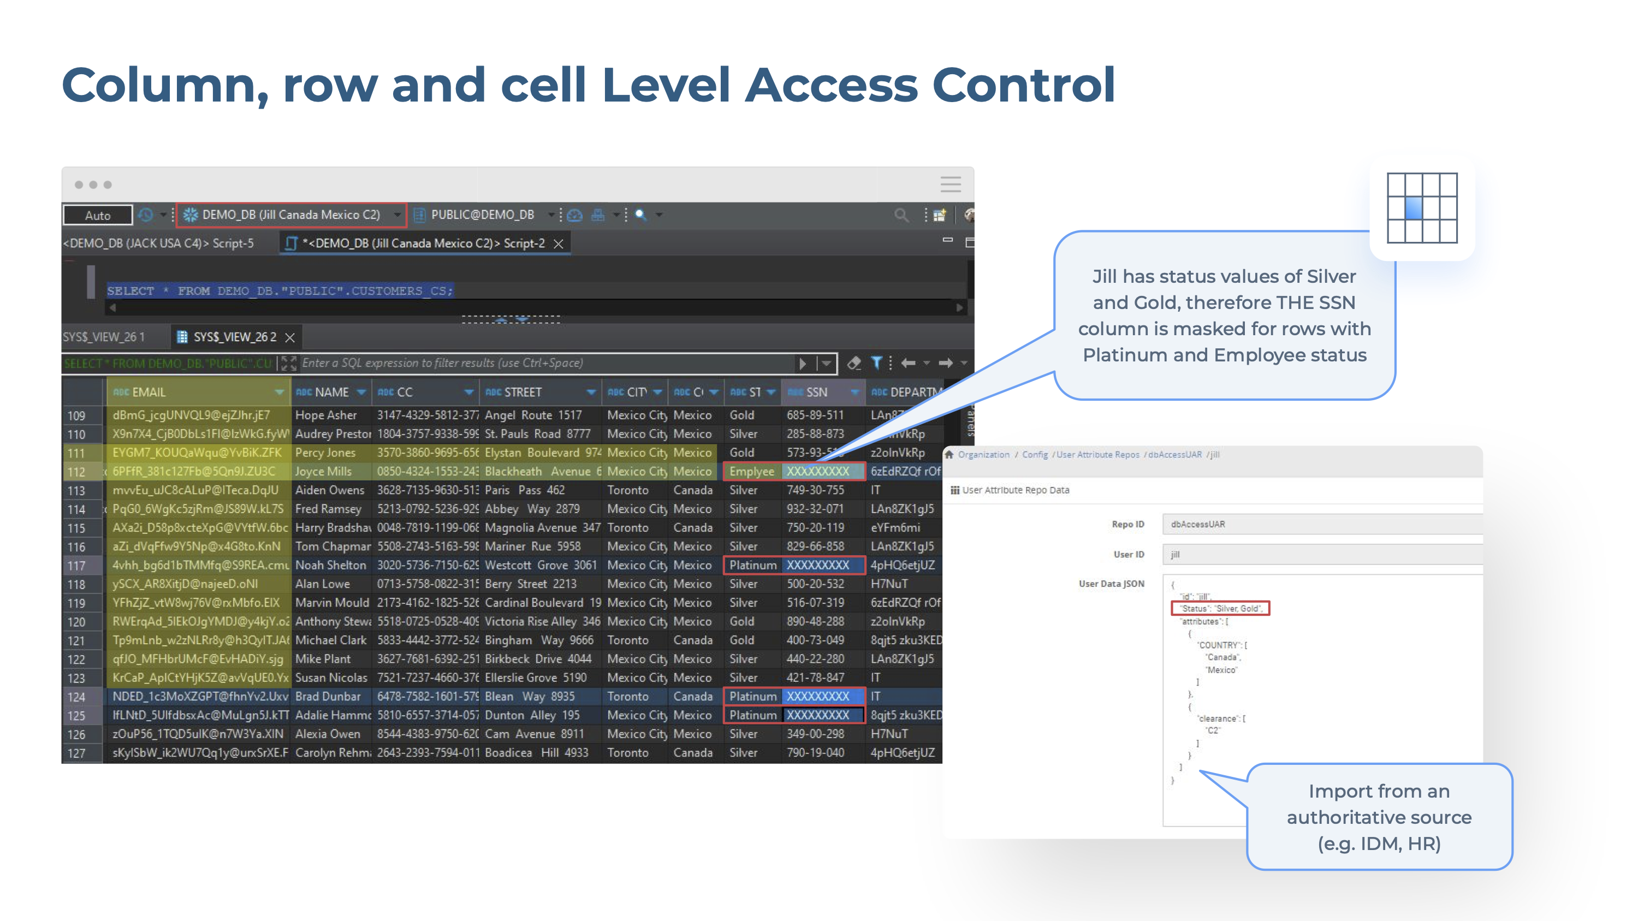Image resolution: width=1638 pixels, height=921 pixels.
Task: Click User Attribute Repos breadcrumb link
Action: 1097,454
